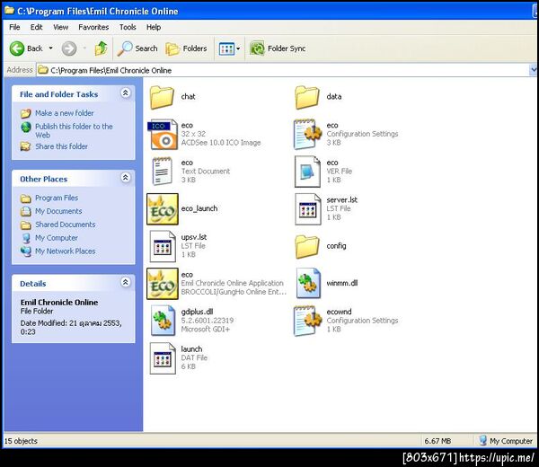Viewport: 539px width, 467px height.
Task: Go to My Documents link
Action: (x=58, y=211)
